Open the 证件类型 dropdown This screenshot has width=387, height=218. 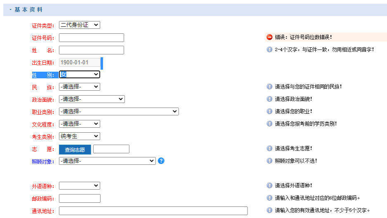(x=79, y=25)
